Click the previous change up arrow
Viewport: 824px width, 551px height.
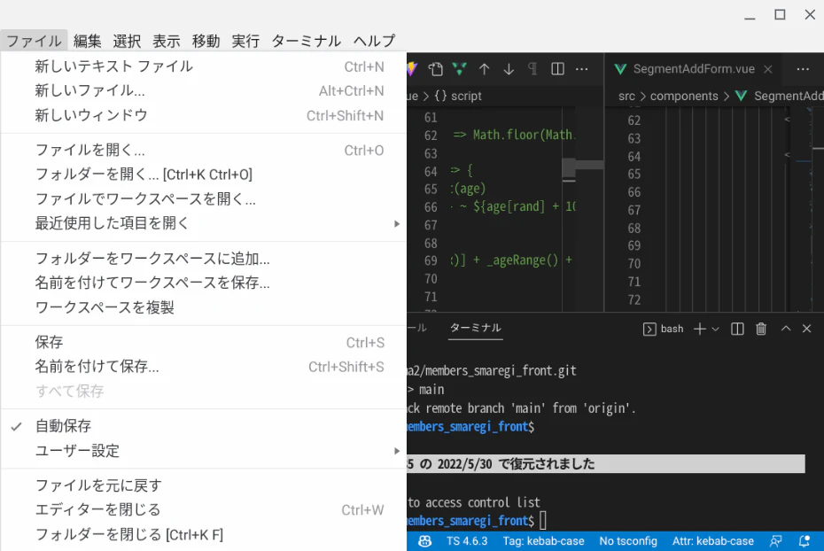(x=484, y=69)
